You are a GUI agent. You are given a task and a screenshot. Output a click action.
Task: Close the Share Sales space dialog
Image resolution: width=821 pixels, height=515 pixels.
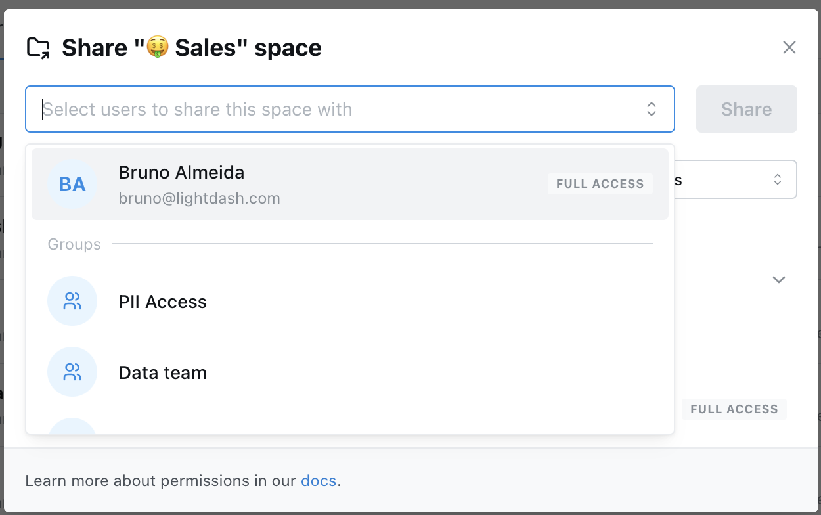(x=789, y=47)
